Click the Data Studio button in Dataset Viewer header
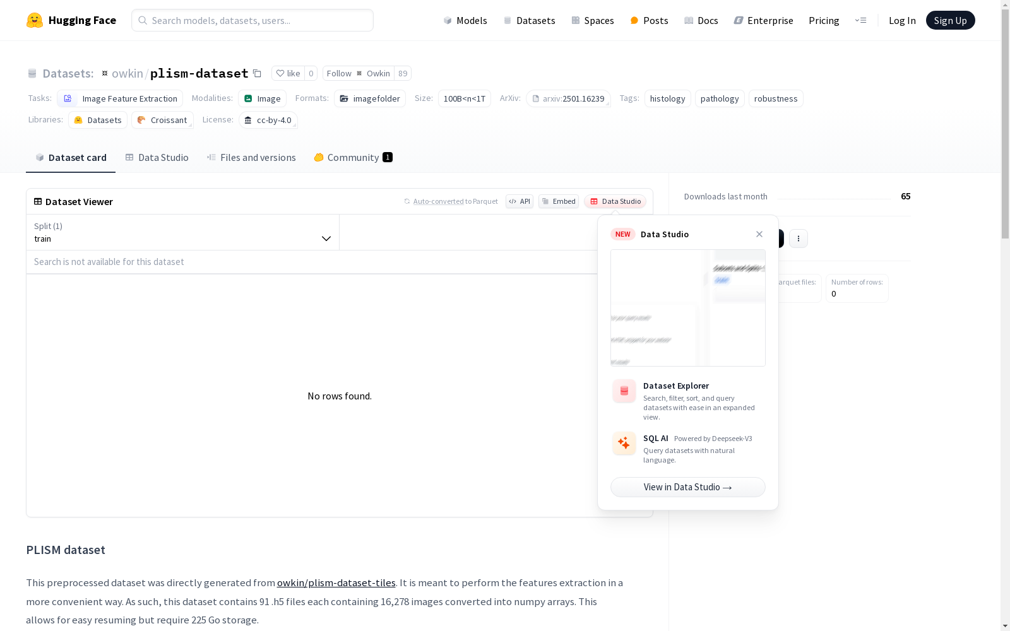The width and height of the screenshot is (1010, 631). pyautogui.click(x=615, y=201)
